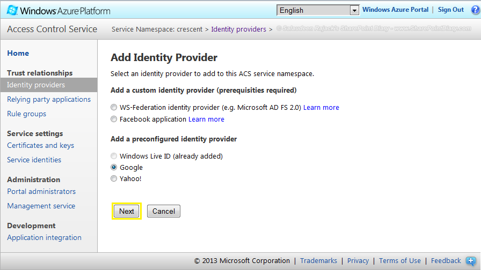Click 2013 Microsoft Corporation copyright text
Image resolution: width=481 pixels, height=270 pixels.
tap(242, 261)
